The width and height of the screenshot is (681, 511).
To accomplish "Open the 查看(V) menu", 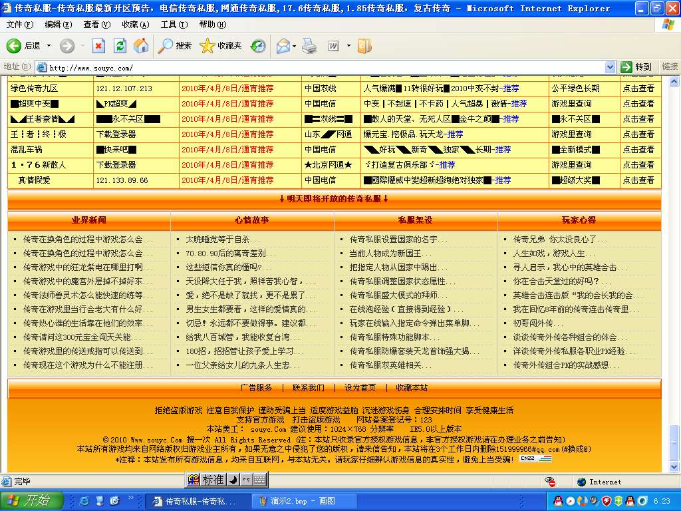I will click(96, 25).
